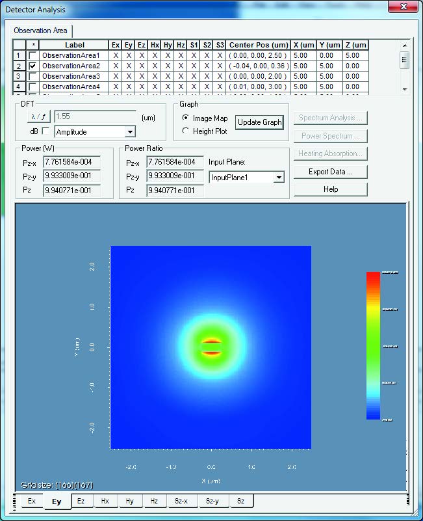Image resolution: width=423 pixels, height=521 pixels.
Task: Open the Hx field tab
Action: (105, 501)
